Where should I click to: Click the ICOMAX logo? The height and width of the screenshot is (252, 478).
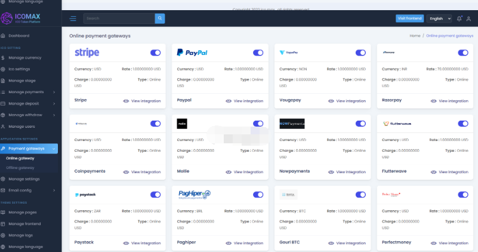point(30,19)
